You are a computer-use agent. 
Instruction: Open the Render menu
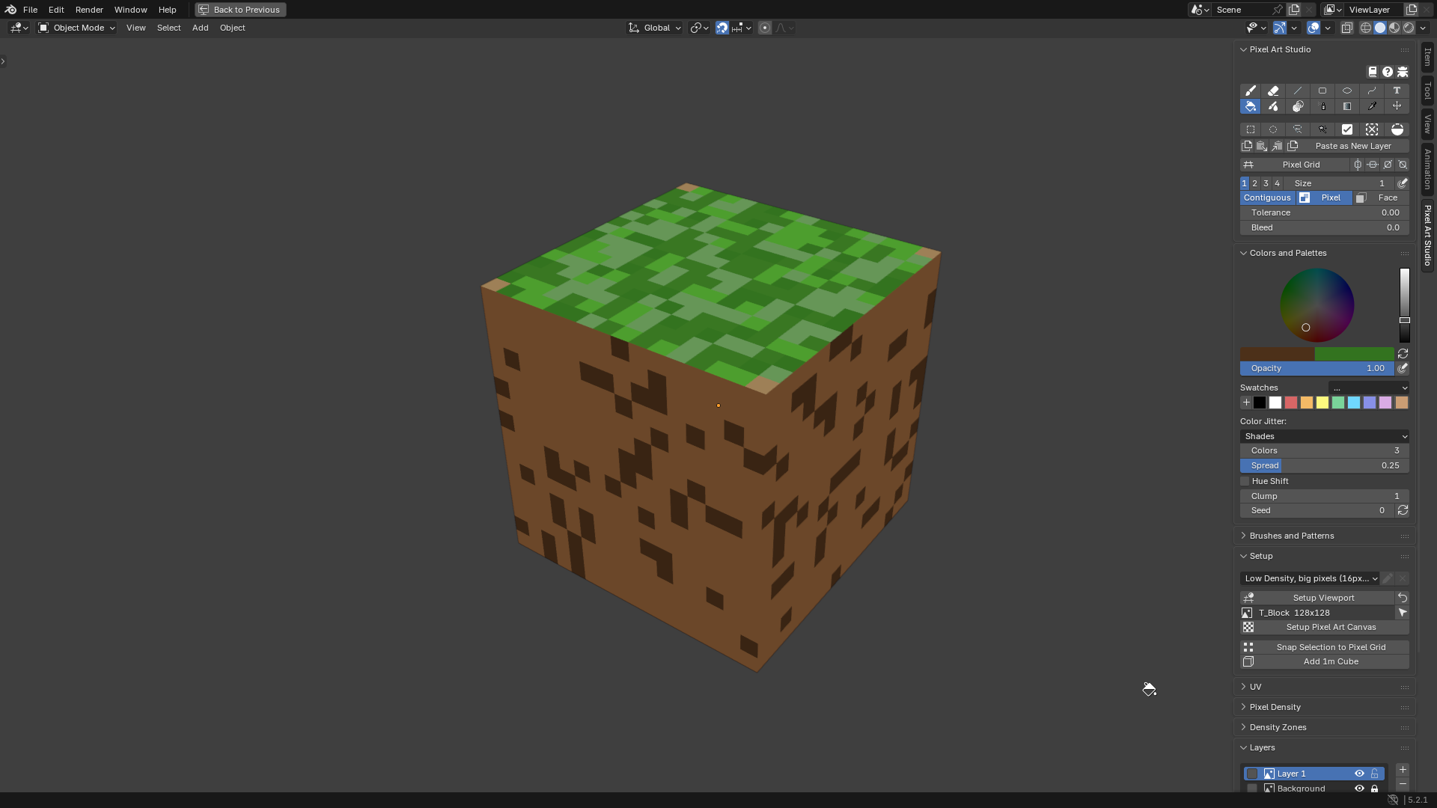click(89, 10)
